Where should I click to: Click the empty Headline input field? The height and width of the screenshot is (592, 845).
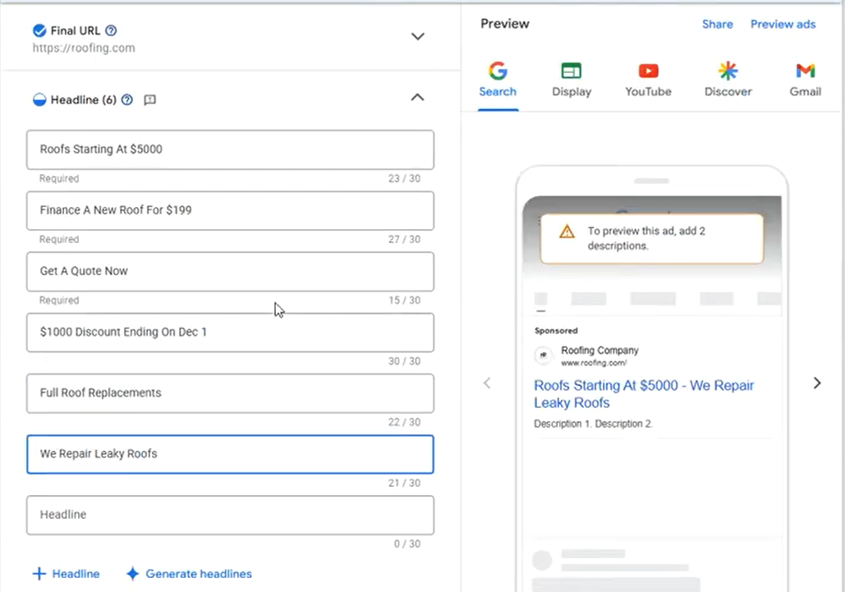point(230,515)
